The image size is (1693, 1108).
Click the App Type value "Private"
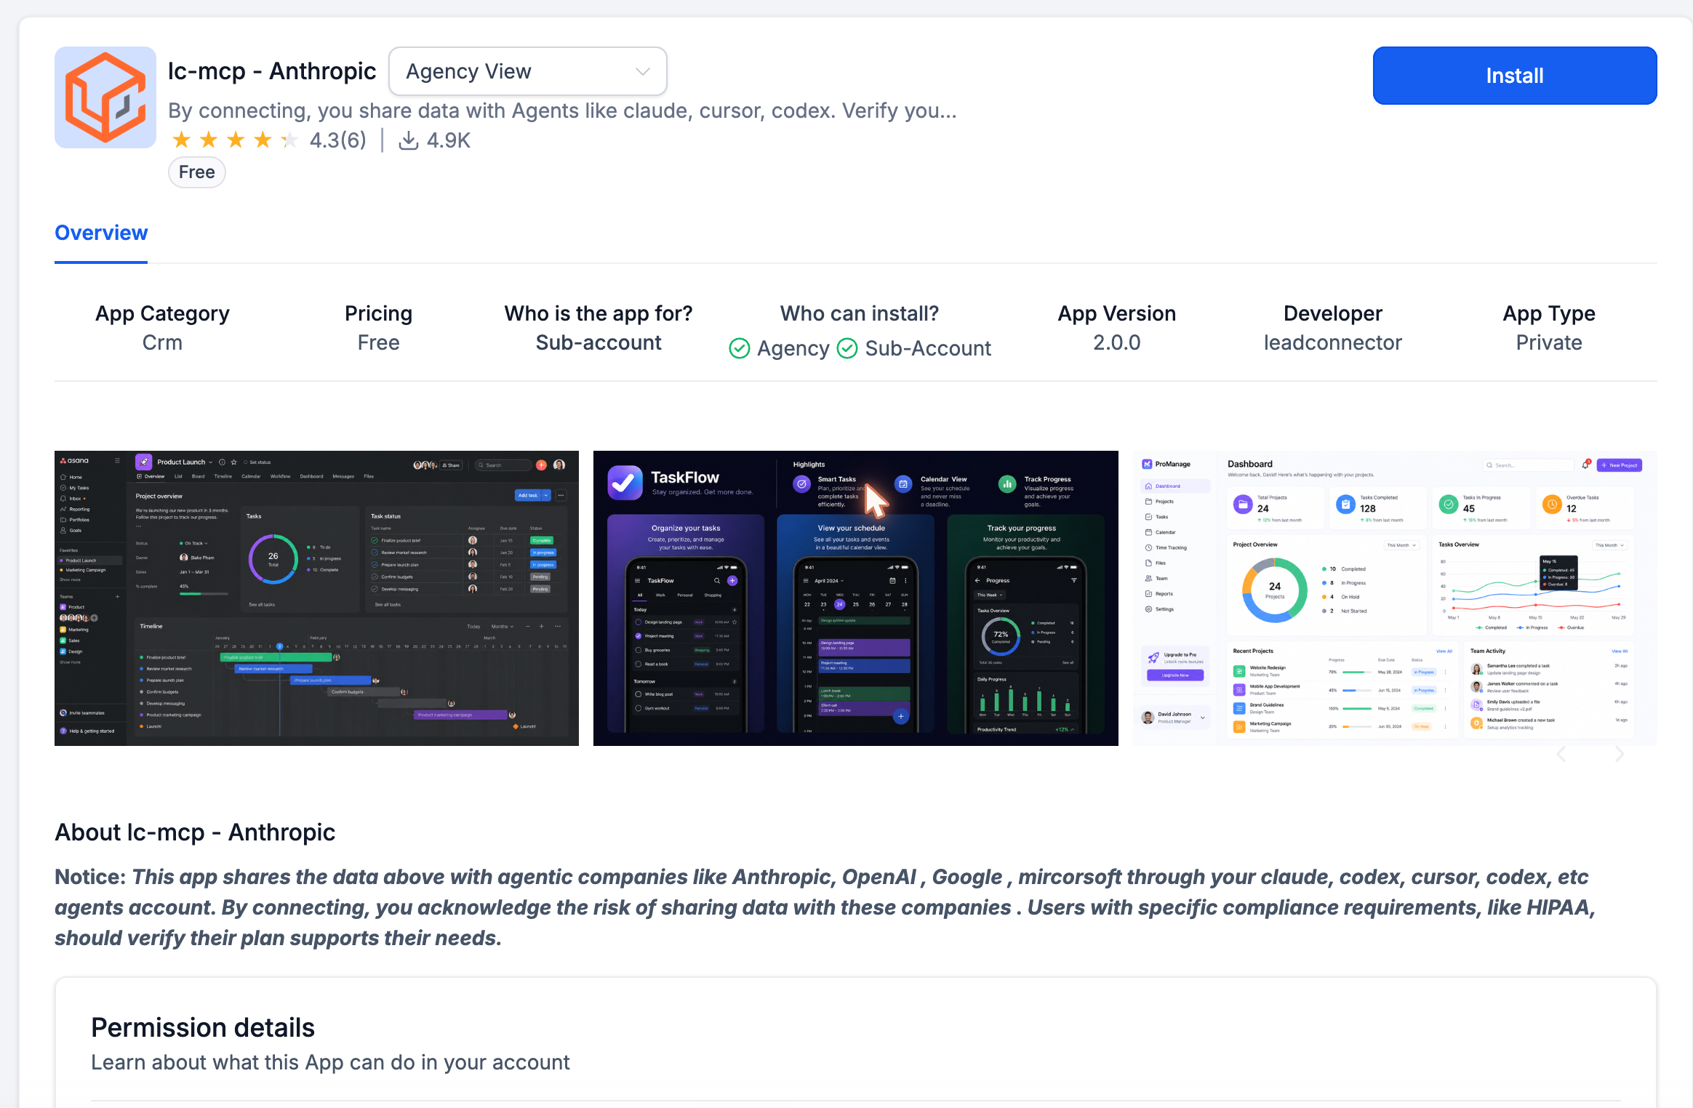pyautogui.click(x=1549, y=342)
